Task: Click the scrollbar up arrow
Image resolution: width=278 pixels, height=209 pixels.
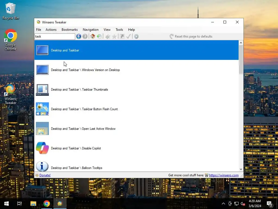Action: pos(241,43)
